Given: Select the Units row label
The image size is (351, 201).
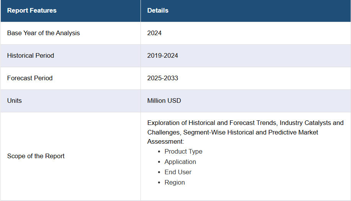Looking at the screenshot, I should tap(14, 101).
